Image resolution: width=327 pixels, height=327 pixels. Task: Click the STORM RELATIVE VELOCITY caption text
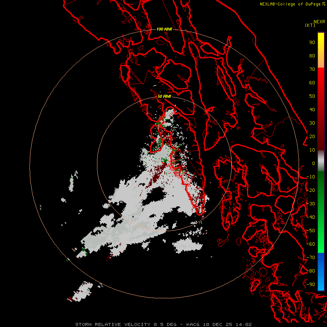pos(113,324)
